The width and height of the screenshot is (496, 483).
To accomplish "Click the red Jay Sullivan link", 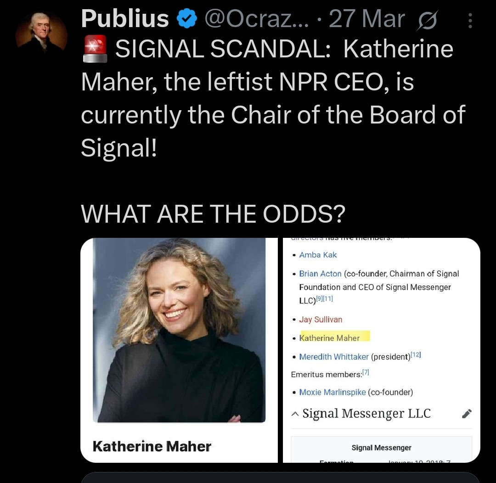I will pos(321,320).
